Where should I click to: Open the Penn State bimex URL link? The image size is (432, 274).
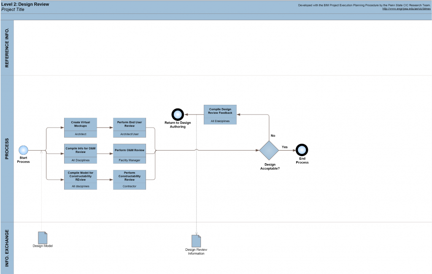406,9
